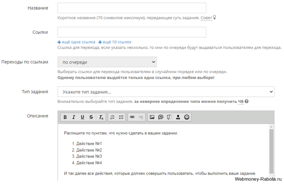The image size is (284, 184).
Task: Click the text 'Действие №1' in editor
Action: tap(89, 143)
